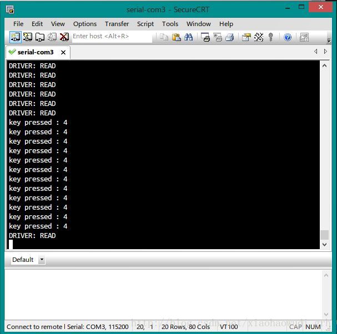Click the Quick Connect toolbar icon
Screen dimensions: 337x334
pyautogui.click(x=28, y=37)
